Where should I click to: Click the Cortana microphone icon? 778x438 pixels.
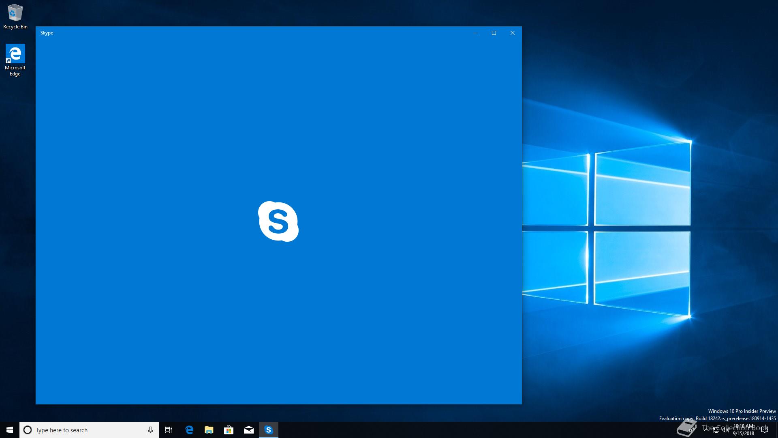[x=150, y=430]
